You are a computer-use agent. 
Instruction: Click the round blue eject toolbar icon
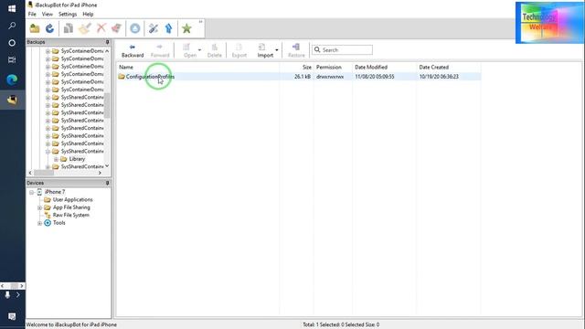[135, 28]
